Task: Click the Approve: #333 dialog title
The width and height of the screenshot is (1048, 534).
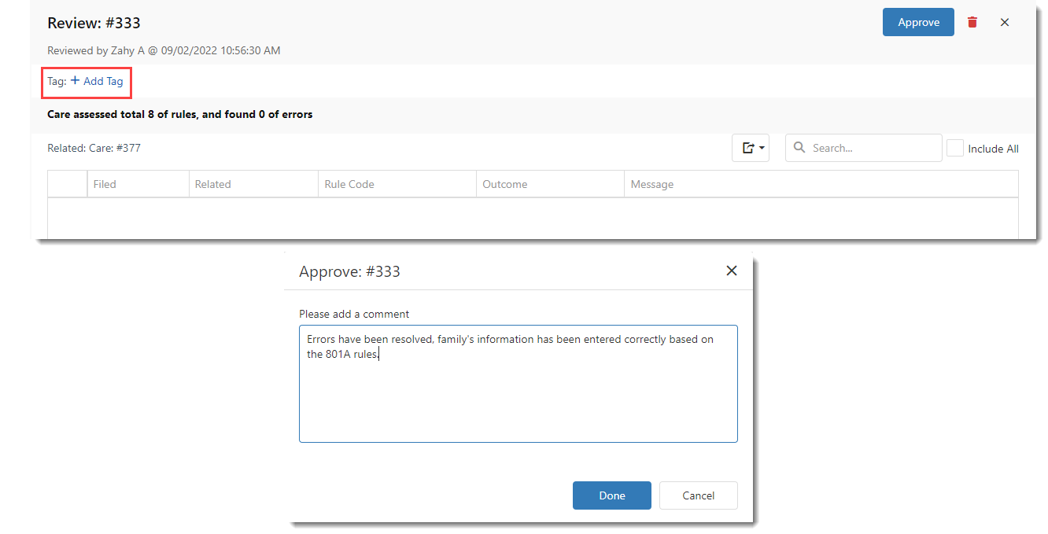Action: tap(349, 271)
